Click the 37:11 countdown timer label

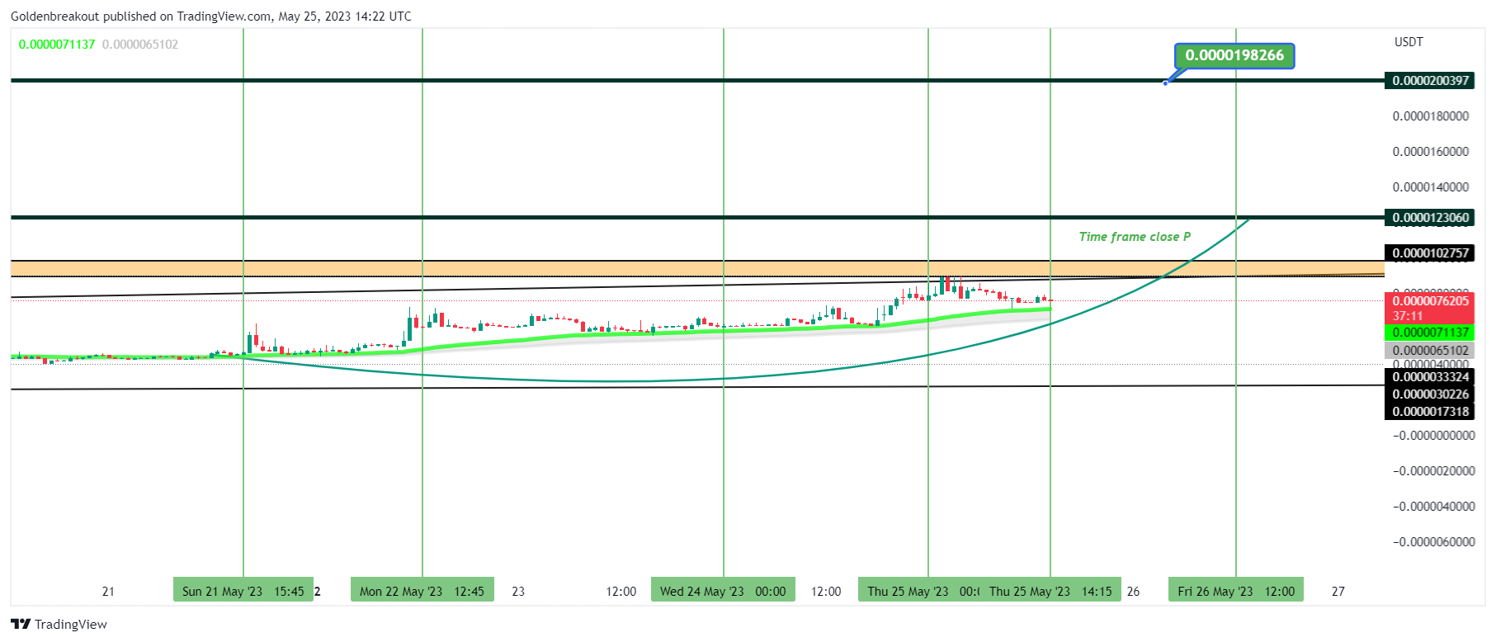tap(1408, 316)
